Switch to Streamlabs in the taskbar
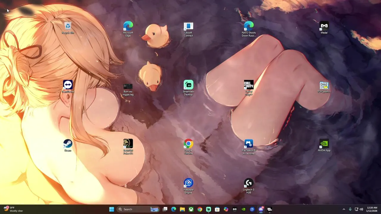381x214 pixels. (208, 209)
